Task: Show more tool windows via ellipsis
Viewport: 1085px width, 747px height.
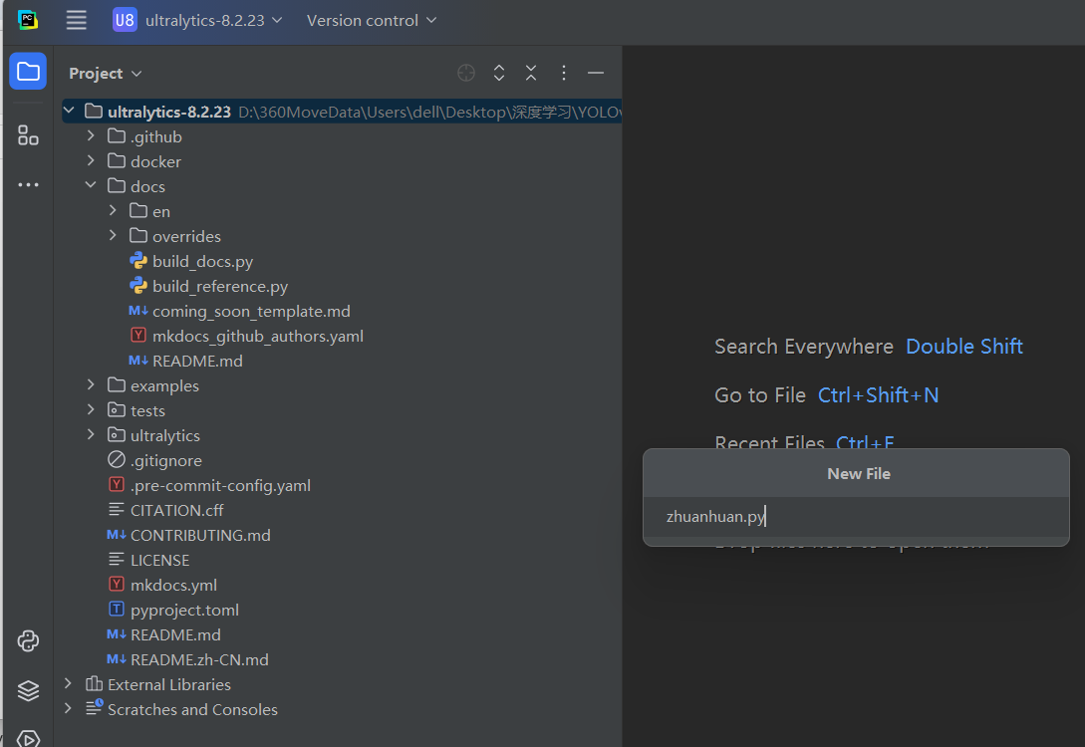Action: [x=28, y=184]
